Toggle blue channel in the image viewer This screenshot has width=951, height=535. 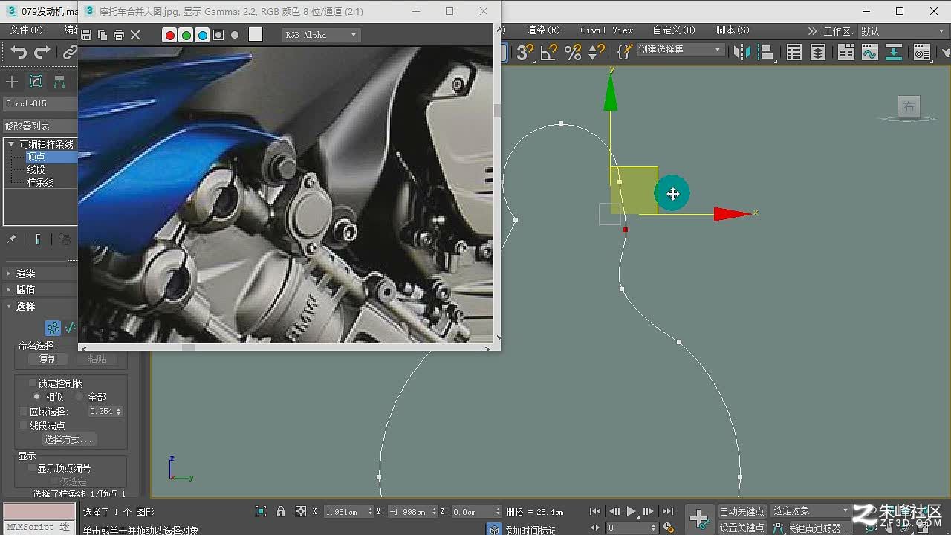[202, 35]
